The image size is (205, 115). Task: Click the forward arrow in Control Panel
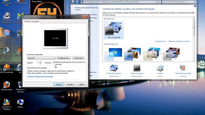[x=77, y=2]
